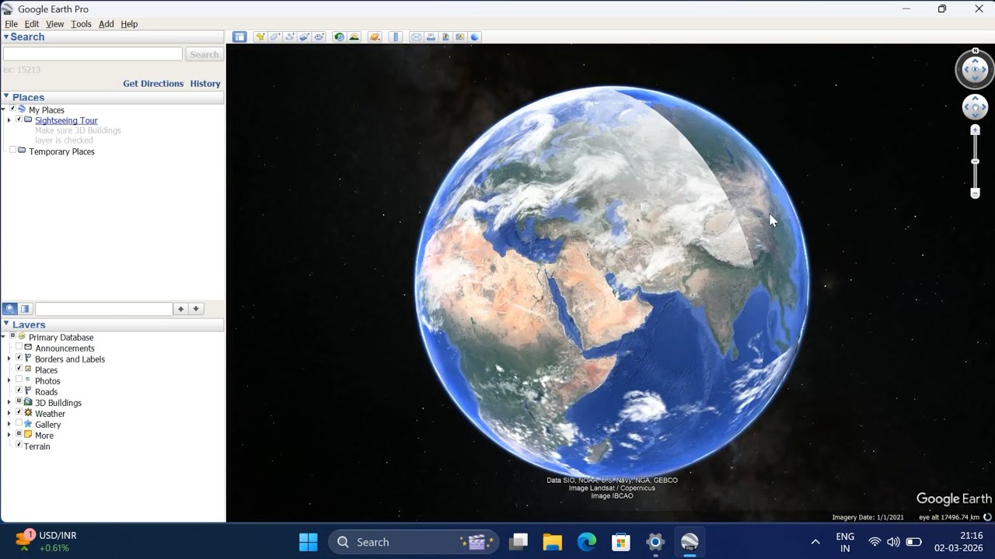Image resolution: width=995 pixels, height=559 pixels.
Task: Add a placemark with pushpin icon
Action: click(260, 36)
